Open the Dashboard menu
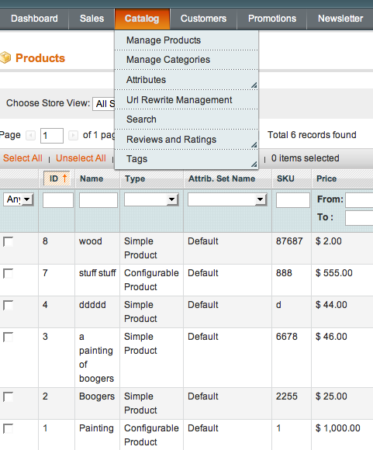This screenshot has width=373, height=450. point(34,19)
